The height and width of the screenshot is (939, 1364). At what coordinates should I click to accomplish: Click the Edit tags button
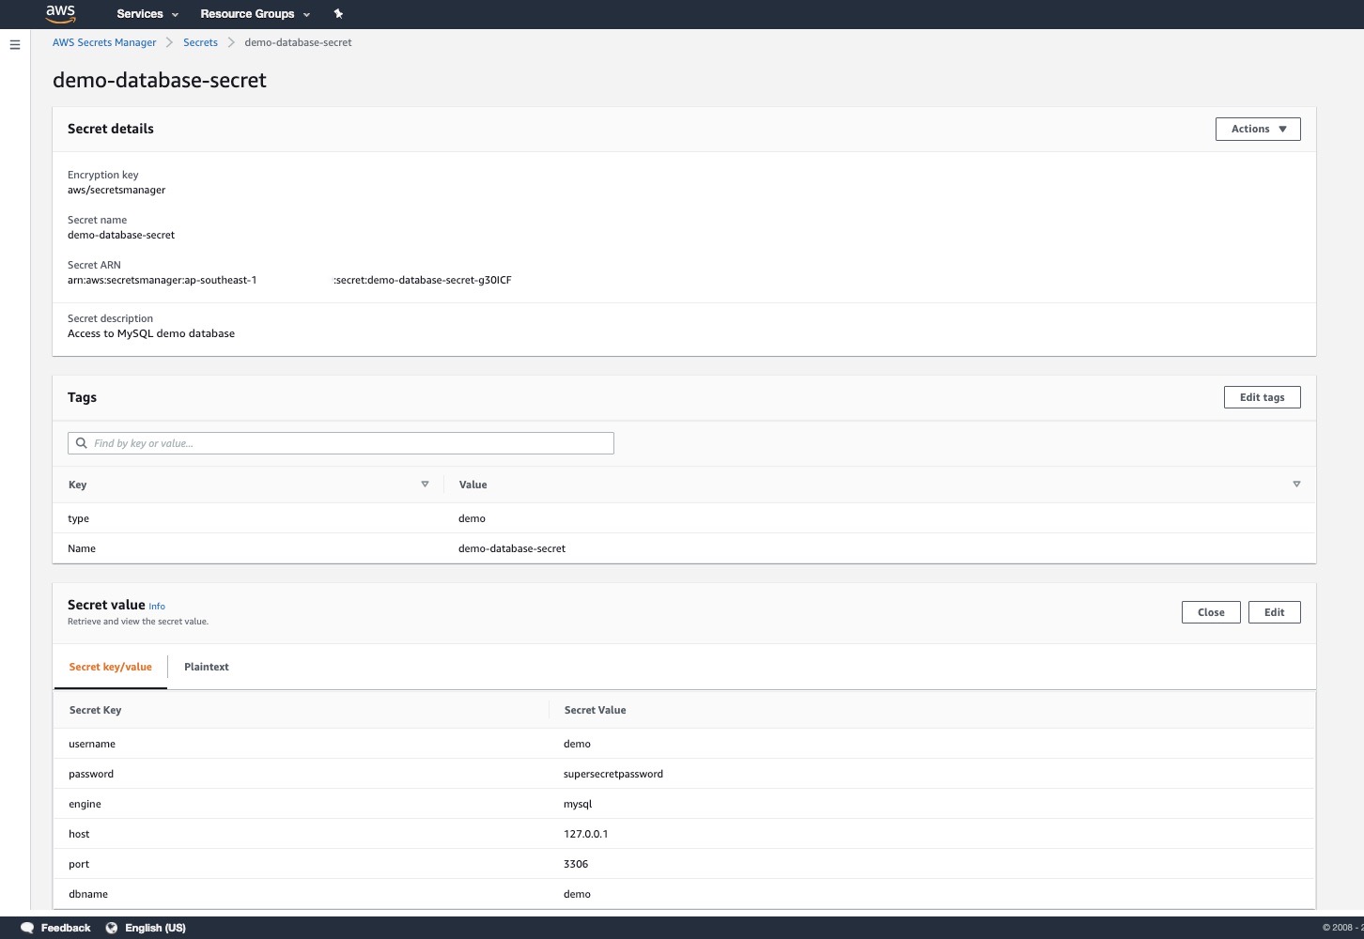1262,397
